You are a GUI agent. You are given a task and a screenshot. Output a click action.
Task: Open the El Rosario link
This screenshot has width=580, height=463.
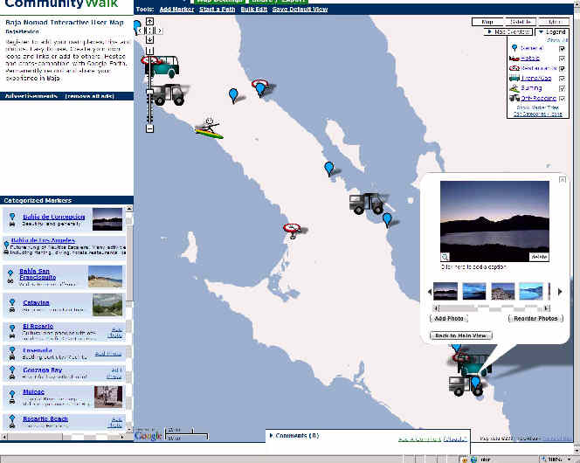coord(38,326)
